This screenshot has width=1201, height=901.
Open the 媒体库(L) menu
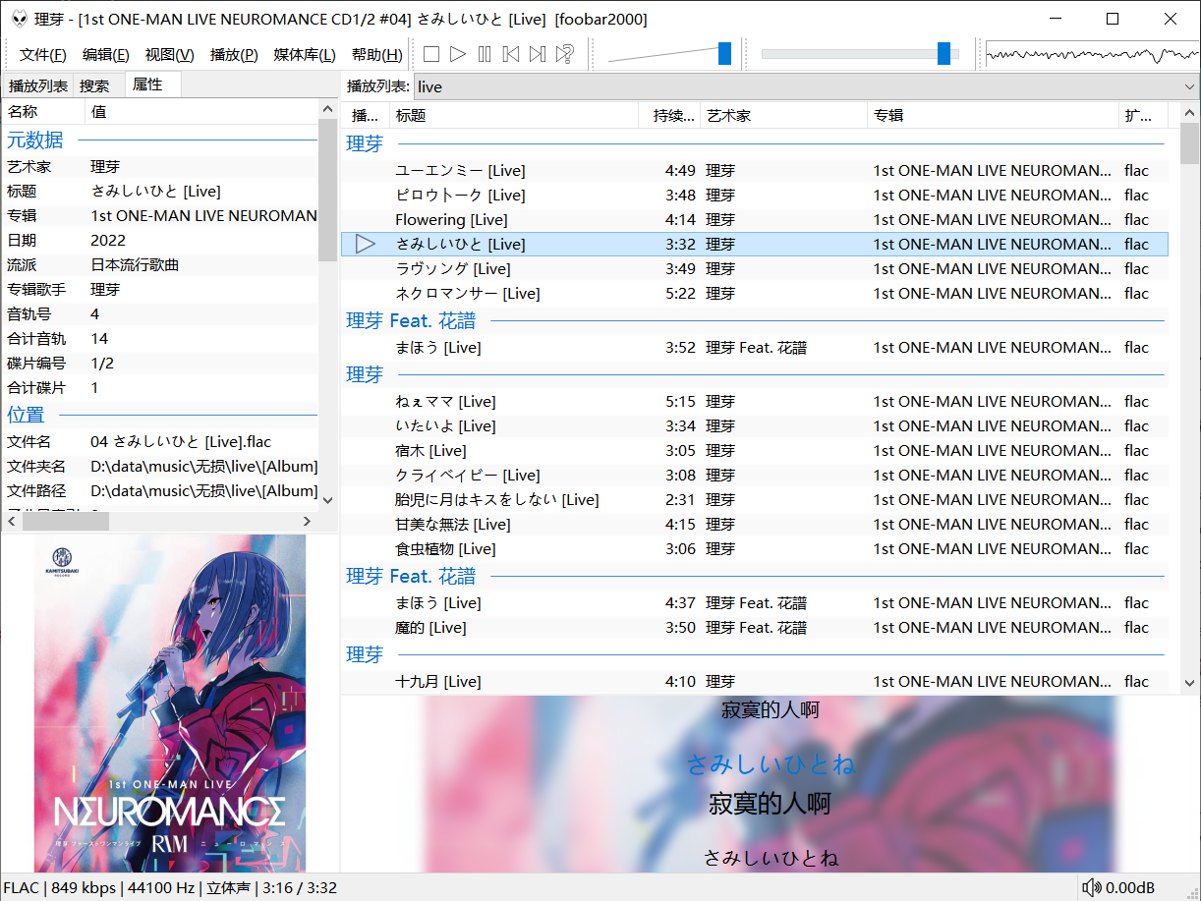305,55
